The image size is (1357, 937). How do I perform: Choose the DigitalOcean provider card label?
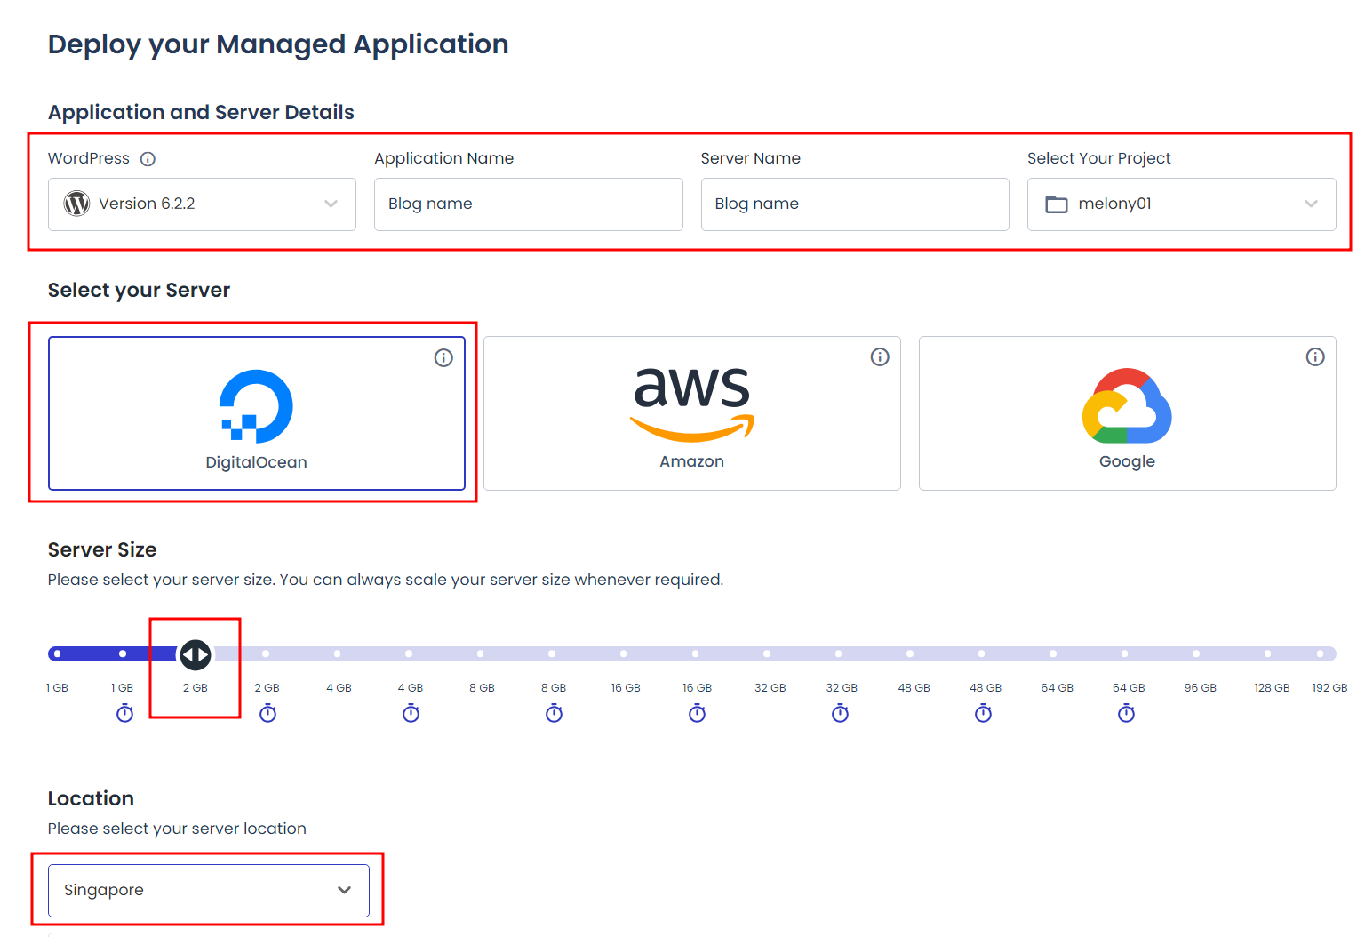click(256, 462)
